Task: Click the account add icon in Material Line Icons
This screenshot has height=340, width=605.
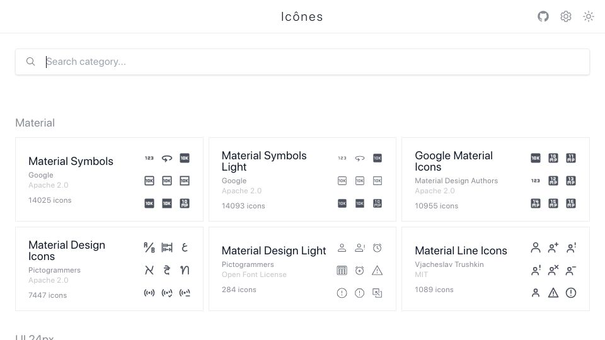Action: pos(553,247)
